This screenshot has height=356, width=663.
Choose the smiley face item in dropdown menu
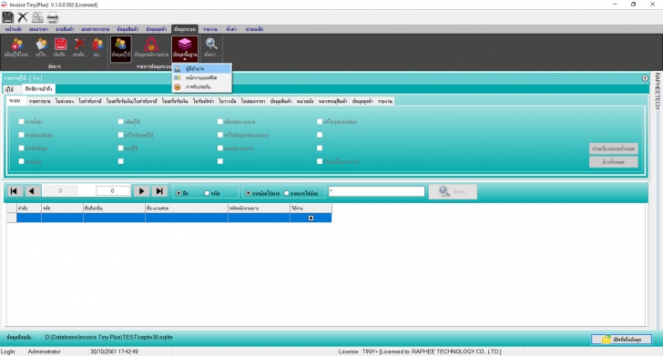click(x=201, y=86)
